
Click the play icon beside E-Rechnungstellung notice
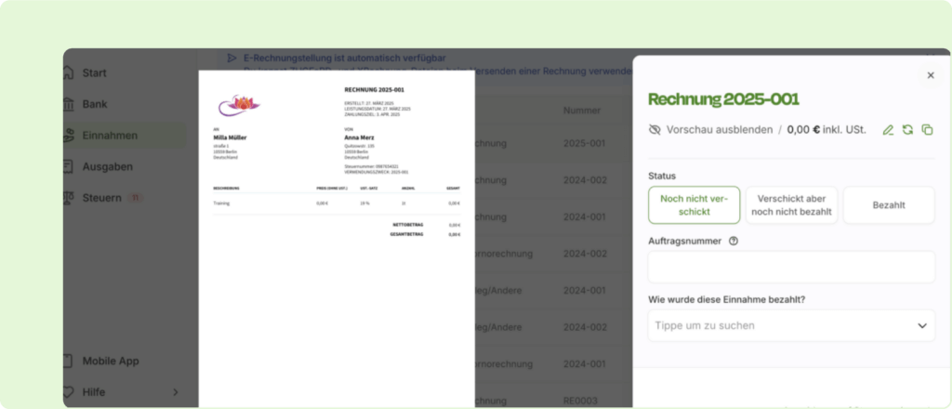coord(230,58)
